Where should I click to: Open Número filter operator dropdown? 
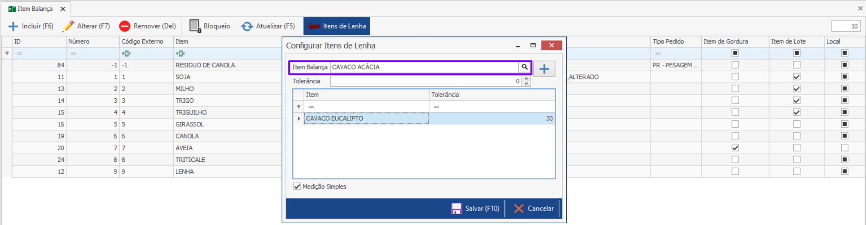coord(74,53)
